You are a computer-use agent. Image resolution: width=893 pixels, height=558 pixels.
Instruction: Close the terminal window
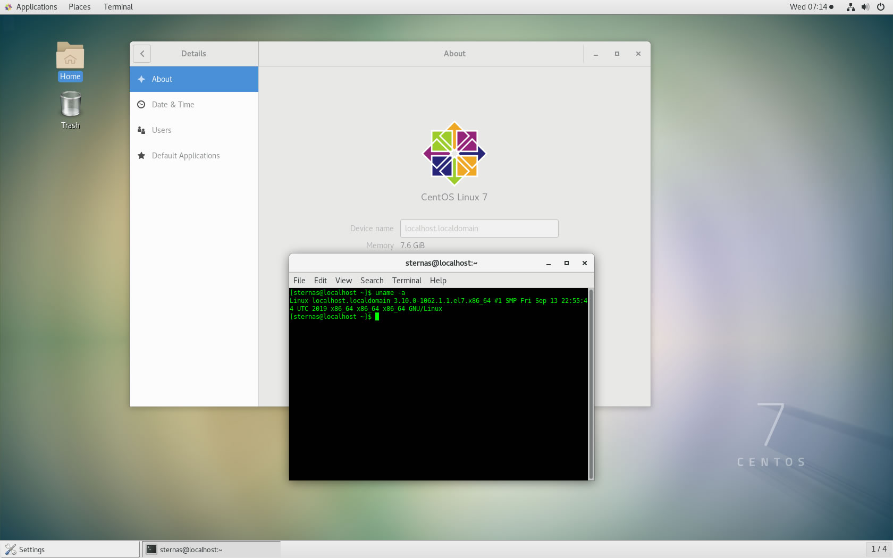(585, 263)
